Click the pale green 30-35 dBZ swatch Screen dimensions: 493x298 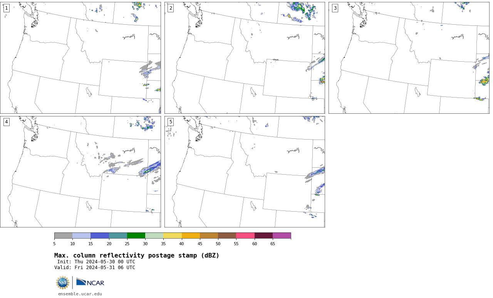[x=154, y=236]
